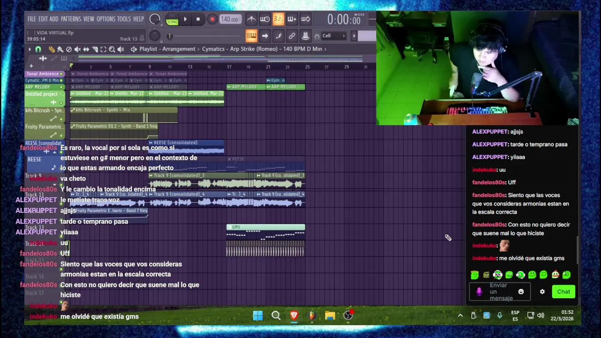Select the playlist Mute tool
The width and height of the screenshot is (601, 338).
(77, 49)
